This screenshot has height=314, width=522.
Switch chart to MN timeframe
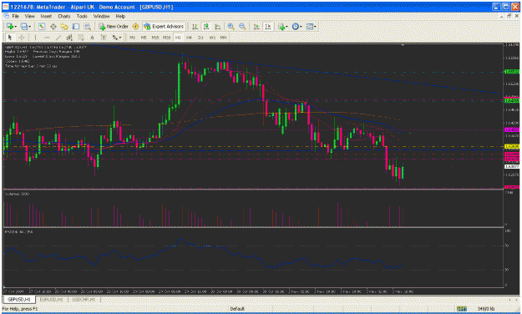[x=223, y=38]
